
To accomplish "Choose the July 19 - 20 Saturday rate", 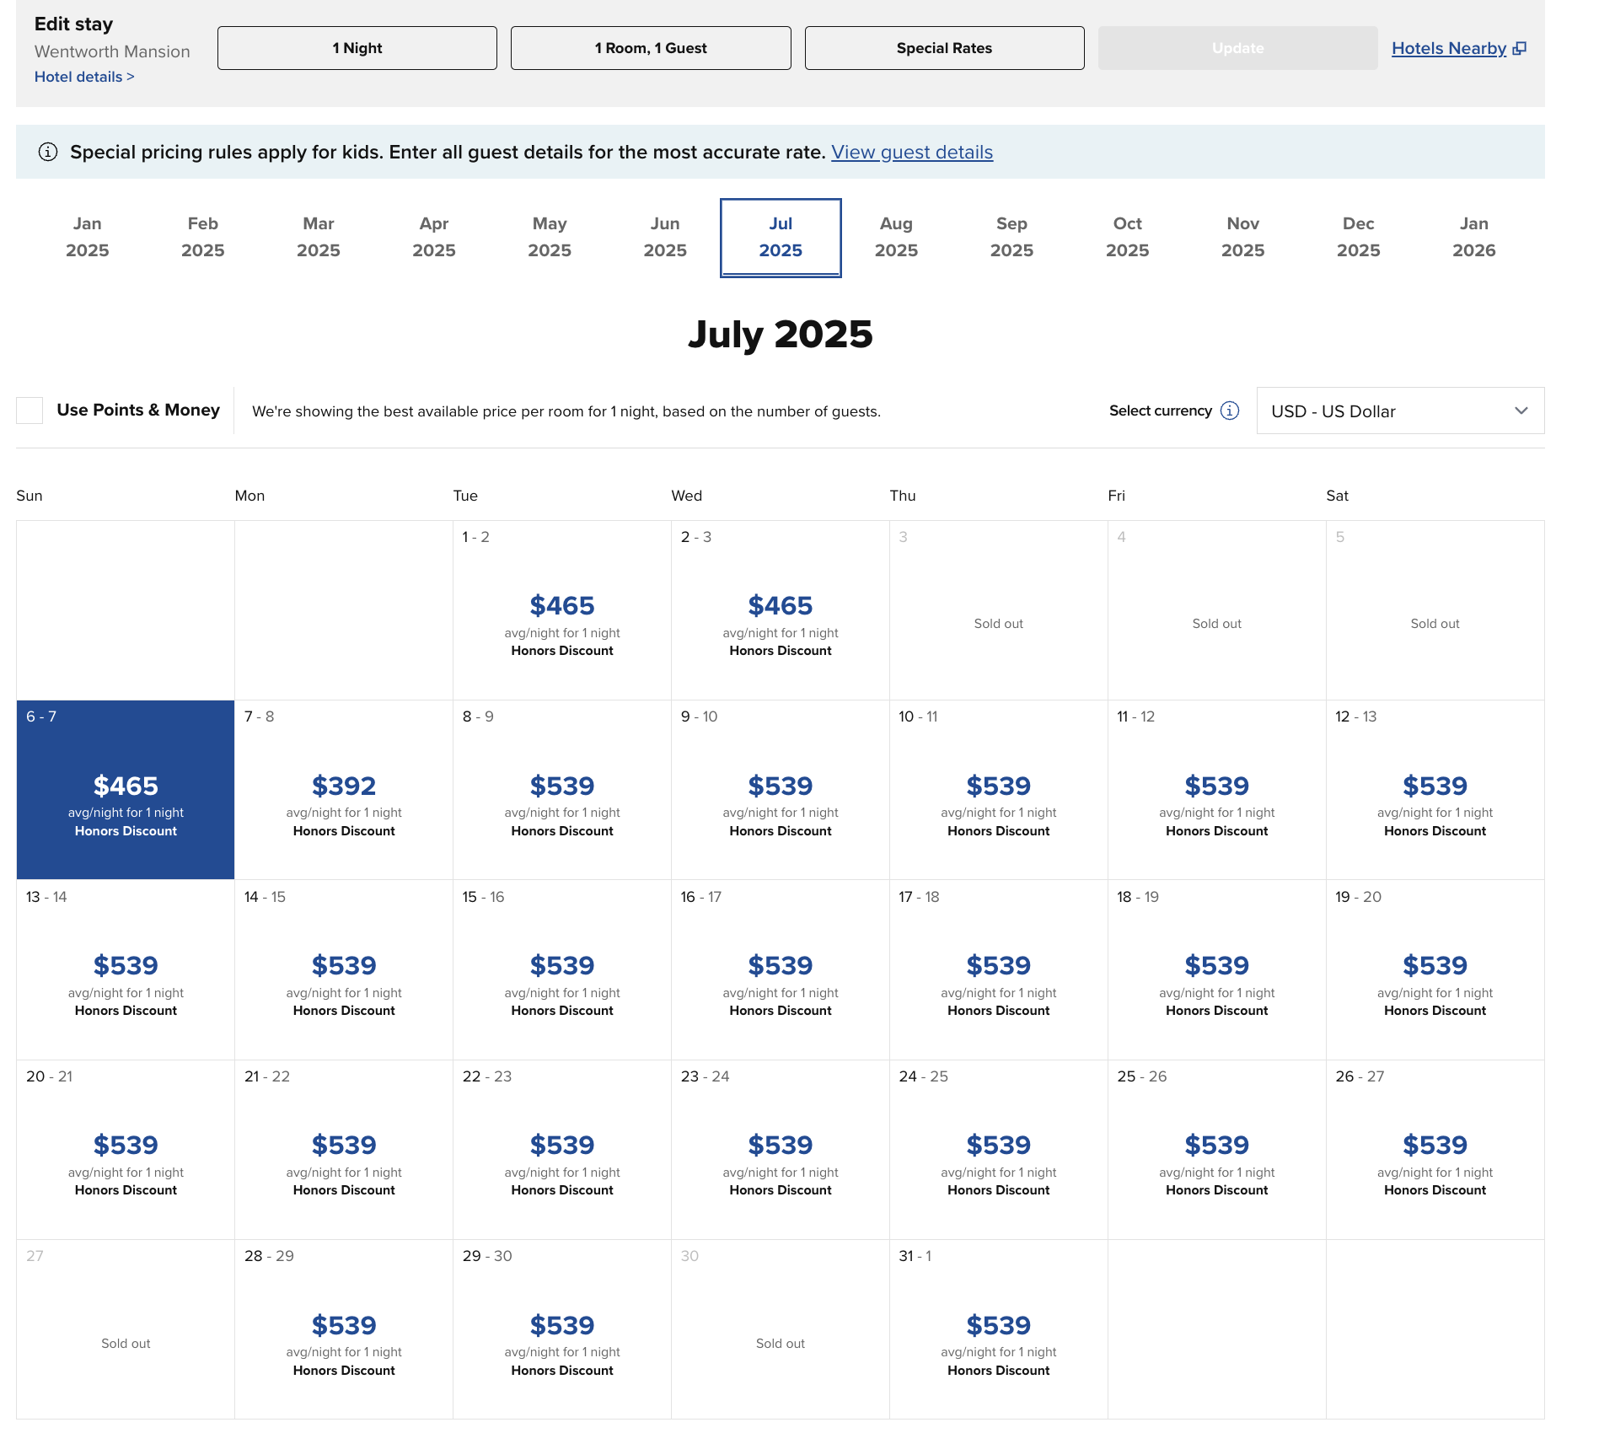I will 1434,969.
